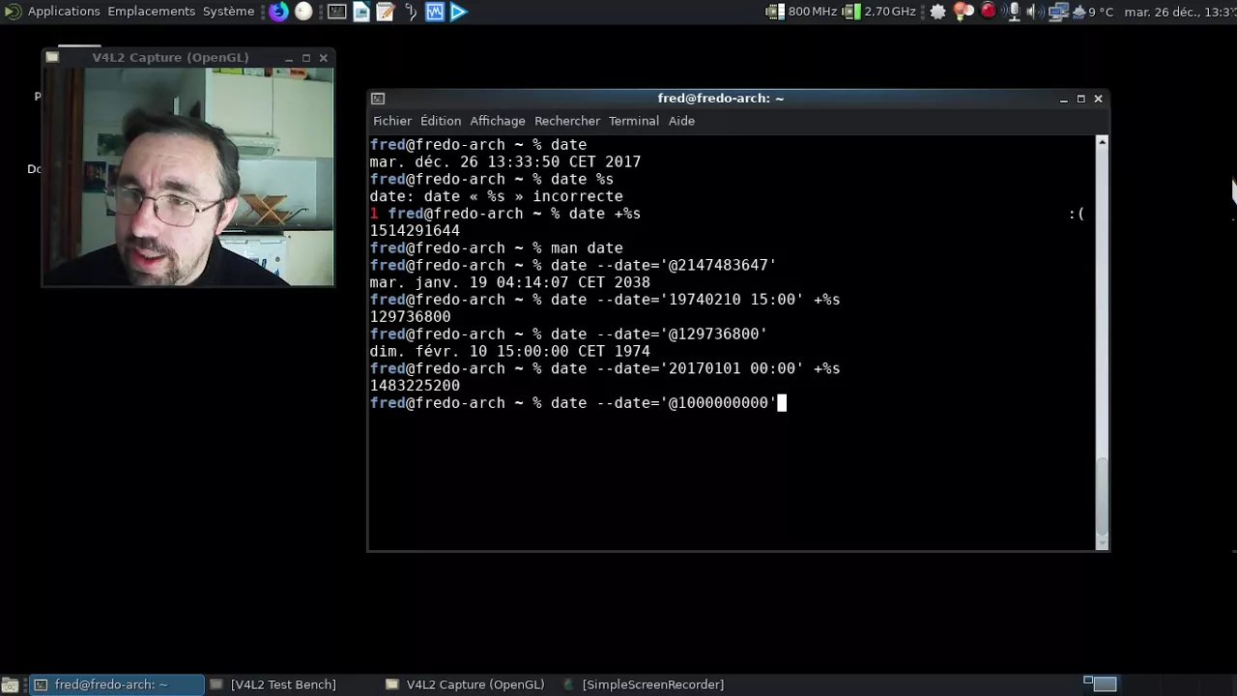
Task: Open the Édition menu in terminal
Action: (x=441, y=121)
